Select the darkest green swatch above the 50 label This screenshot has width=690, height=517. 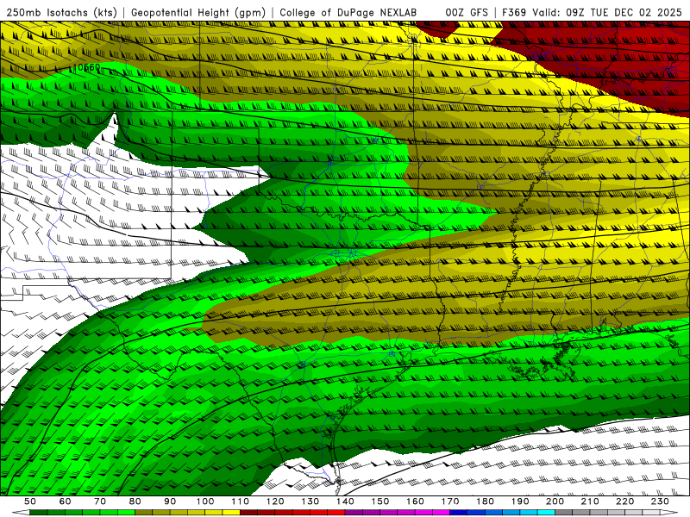[x=39, y=513]
